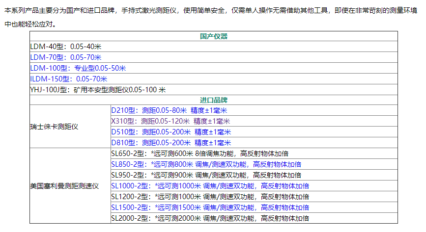
Task: Click the 国产仪器 section header
Action: 214,36
